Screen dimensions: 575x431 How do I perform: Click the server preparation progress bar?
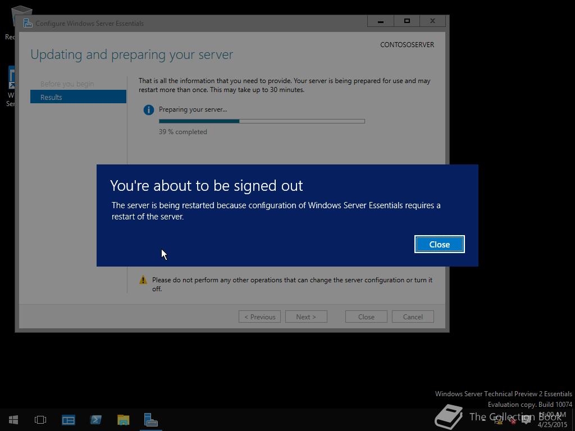pos(262,121)
